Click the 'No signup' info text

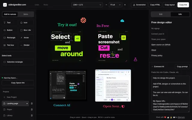[155, 28]
